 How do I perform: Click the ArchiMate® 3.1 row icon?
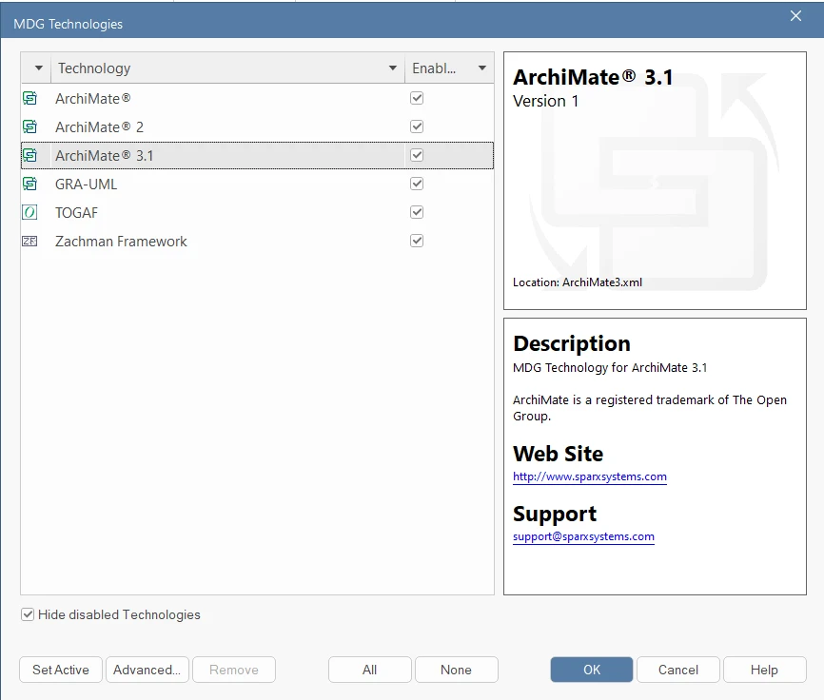pos(29,155)
